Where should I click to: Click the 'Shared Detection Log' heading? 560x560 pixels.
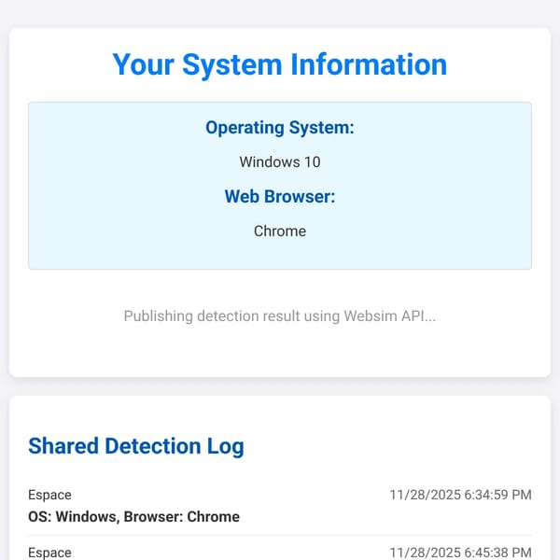(x=136, y=446)
